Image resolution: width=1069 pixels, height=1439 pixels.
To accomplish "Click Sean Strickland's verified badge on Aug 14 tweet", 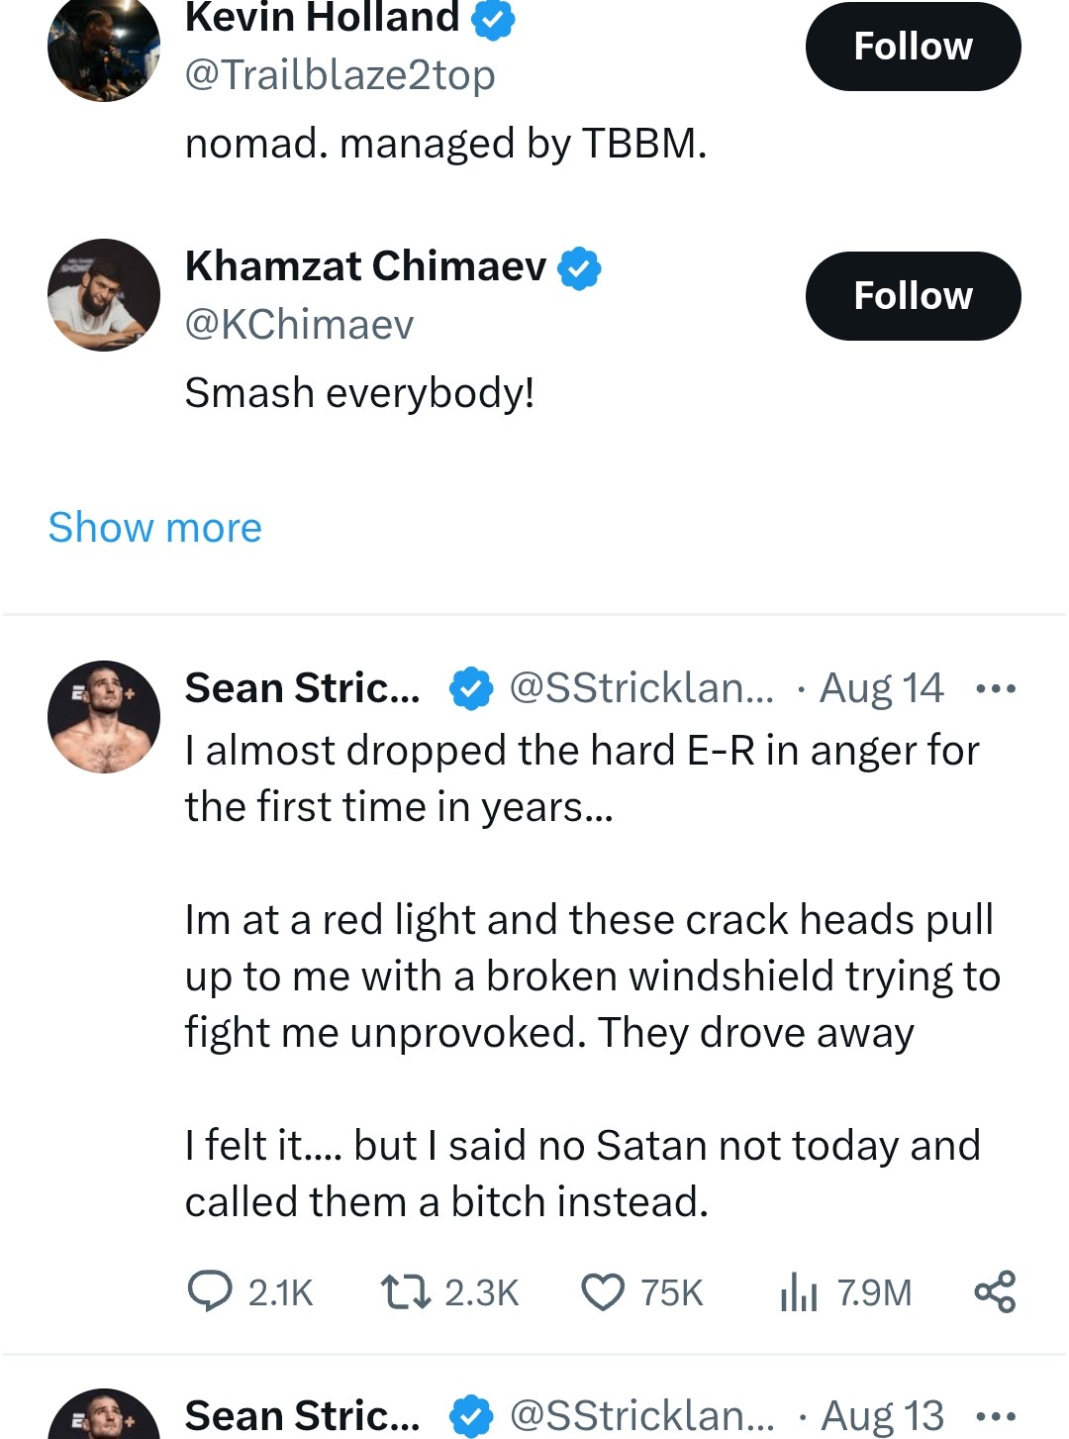I will tap(471, 688).
